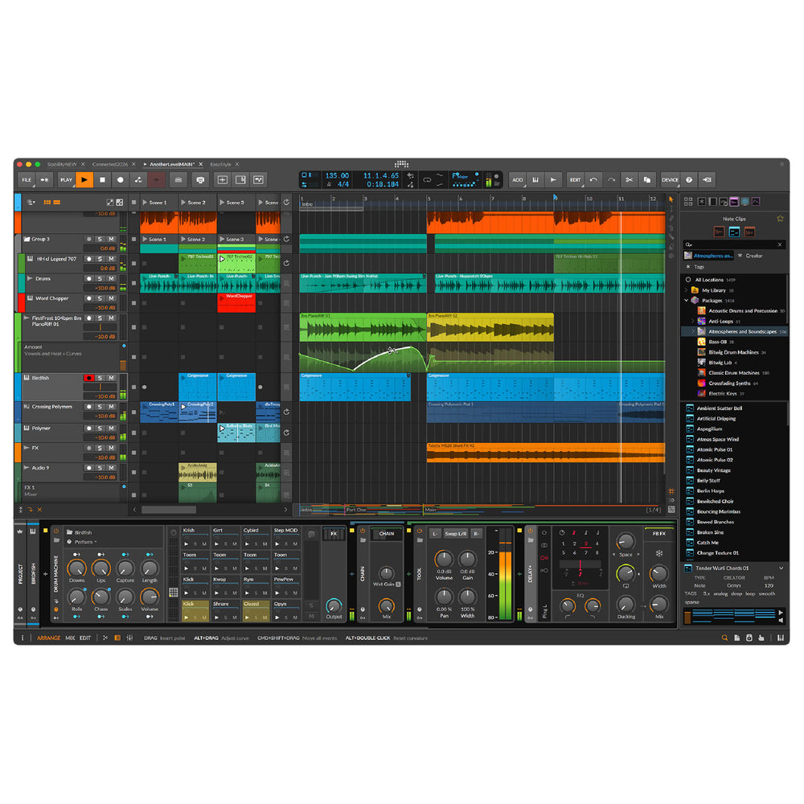Open the PLAY menu
Viewport: 804px width, 804px height.
tap(66, 180)
